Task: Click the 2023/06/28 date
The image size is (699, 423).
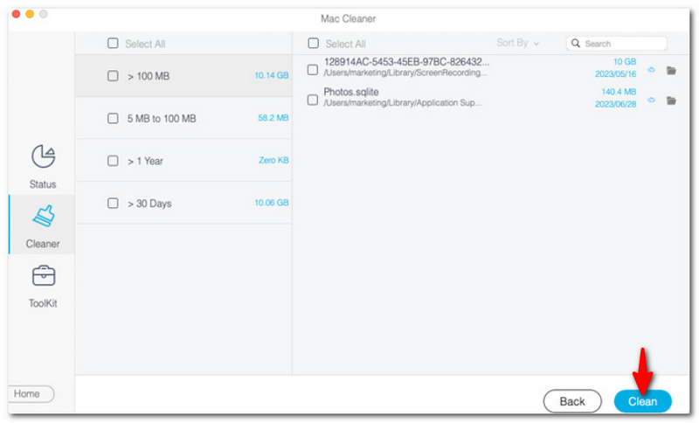Action: pos(616,104)
